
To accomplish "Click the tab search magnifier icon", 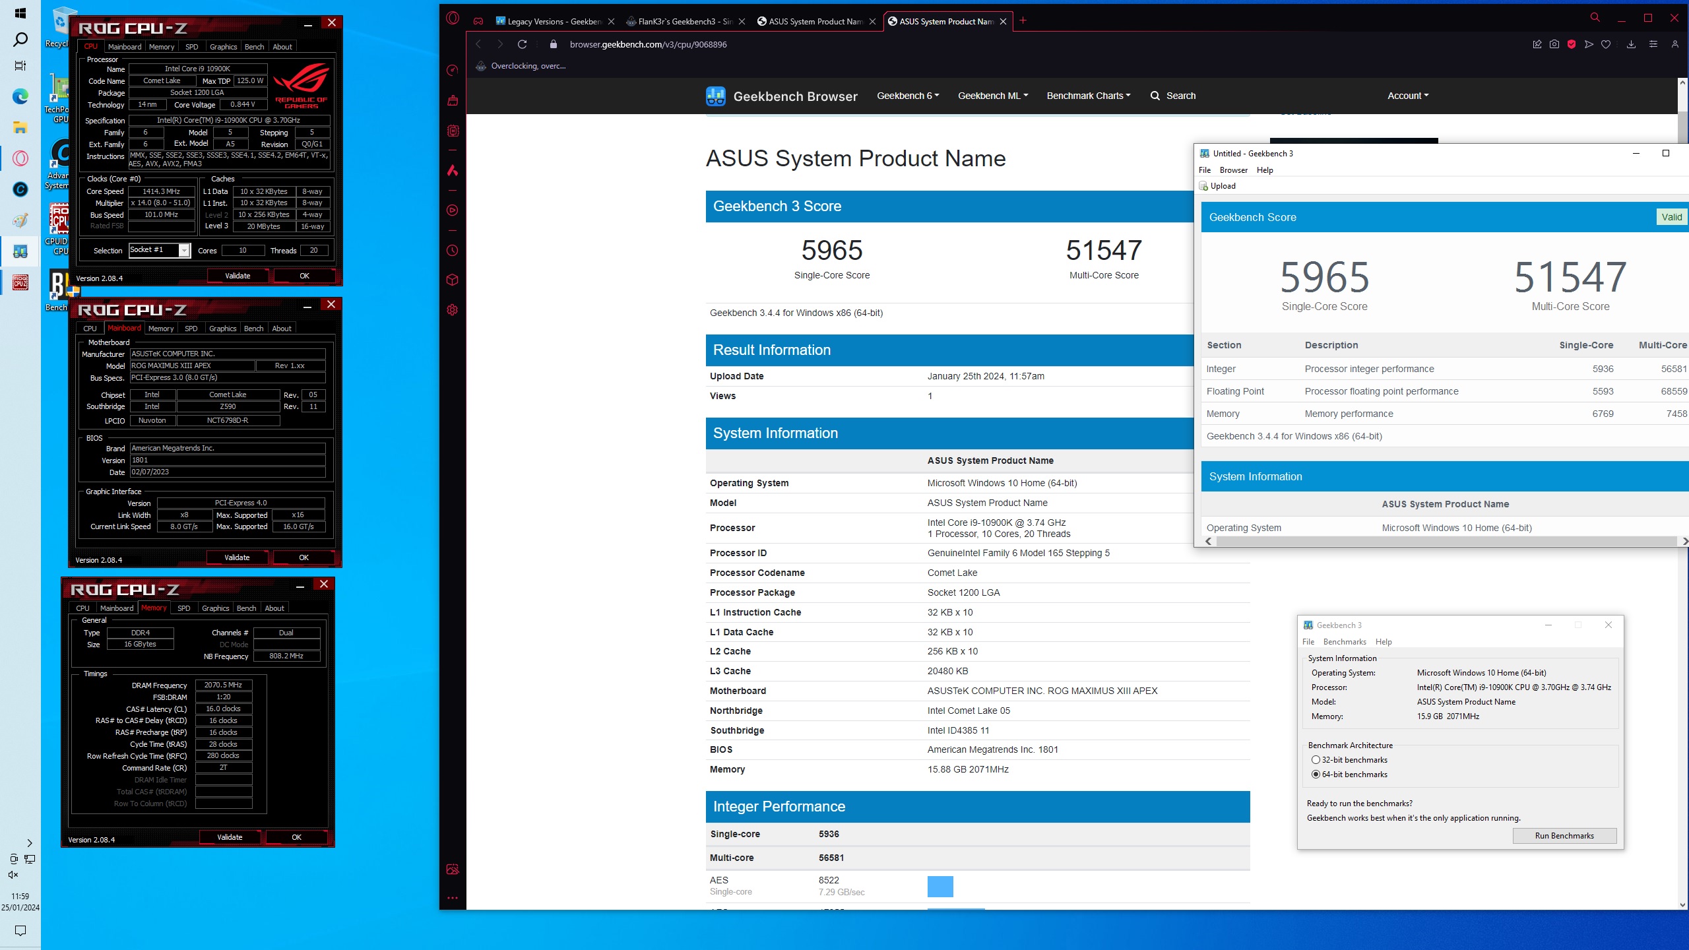I will pos(1595,18).
